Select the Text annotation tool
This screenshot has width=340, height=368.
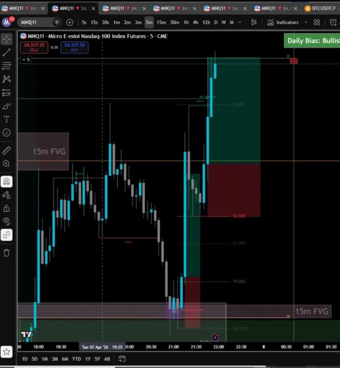click(7, 120)
